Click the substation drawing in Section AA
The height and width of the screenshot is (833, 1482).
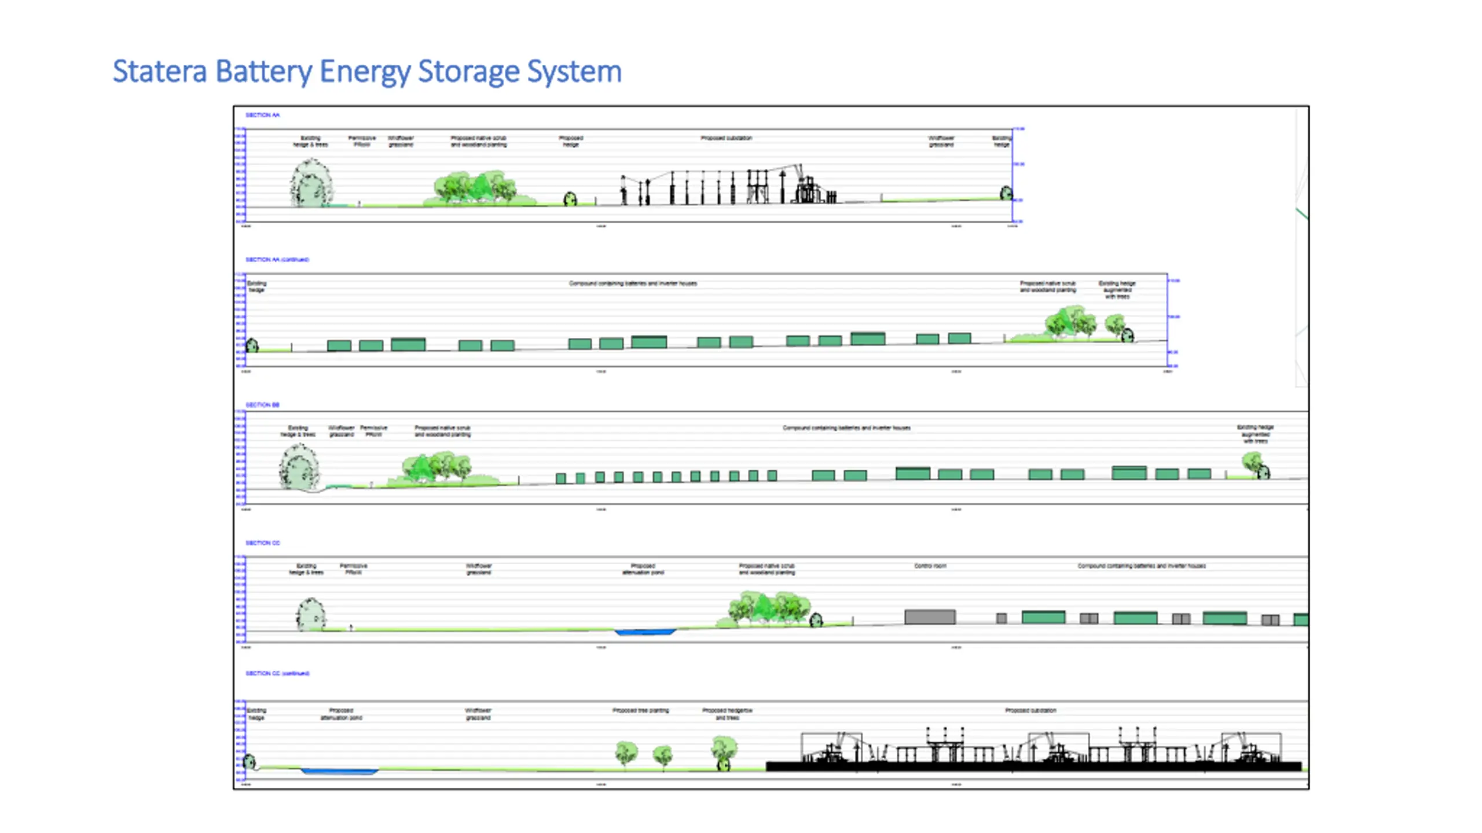click(728, 185)
